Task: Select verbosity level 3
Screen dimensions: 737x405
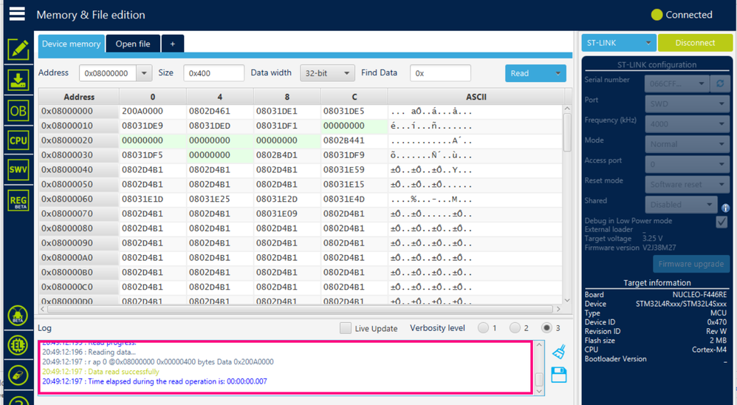Action: click(x=546, y=328)
